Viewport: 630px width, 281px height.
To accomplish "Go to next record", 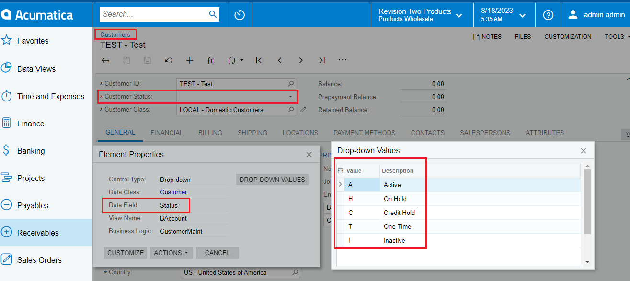I will tap(301, 60).
